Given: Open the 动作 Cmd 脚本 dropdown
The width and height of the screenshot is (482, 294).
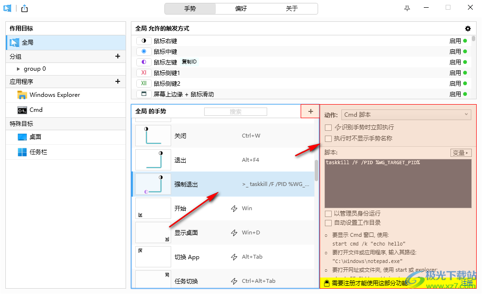Looking at the screenshot, I should click(406, 114).
